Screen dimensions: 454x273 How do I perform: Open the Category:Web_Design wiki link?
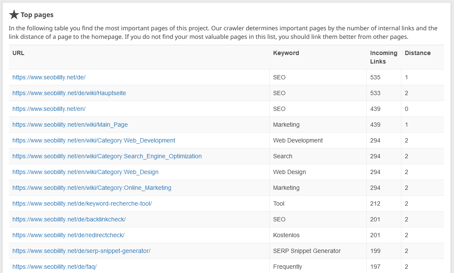85,172
